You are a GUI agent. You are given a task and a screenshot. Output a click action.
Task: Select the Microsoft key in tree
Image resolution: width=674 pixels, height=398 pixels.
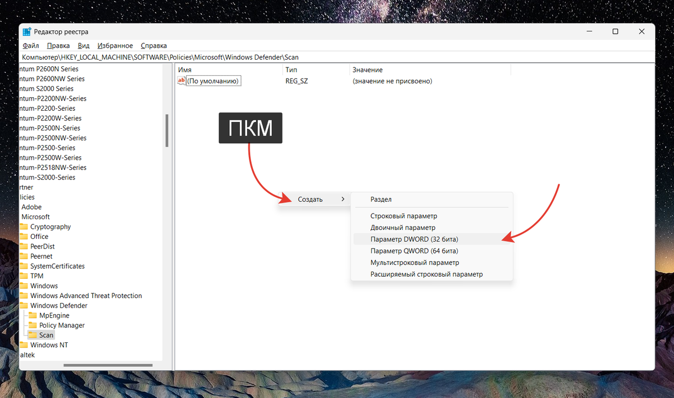point(35,217)
